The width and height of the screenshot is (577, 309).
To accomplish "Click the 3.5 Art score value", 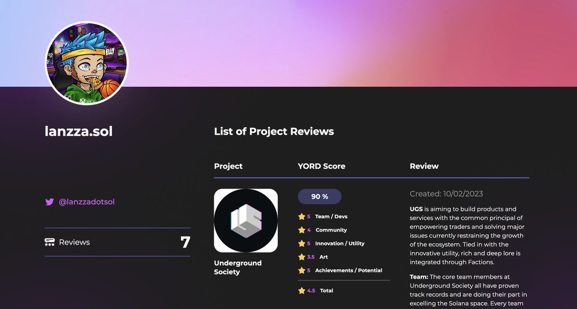I will (311, 257).
